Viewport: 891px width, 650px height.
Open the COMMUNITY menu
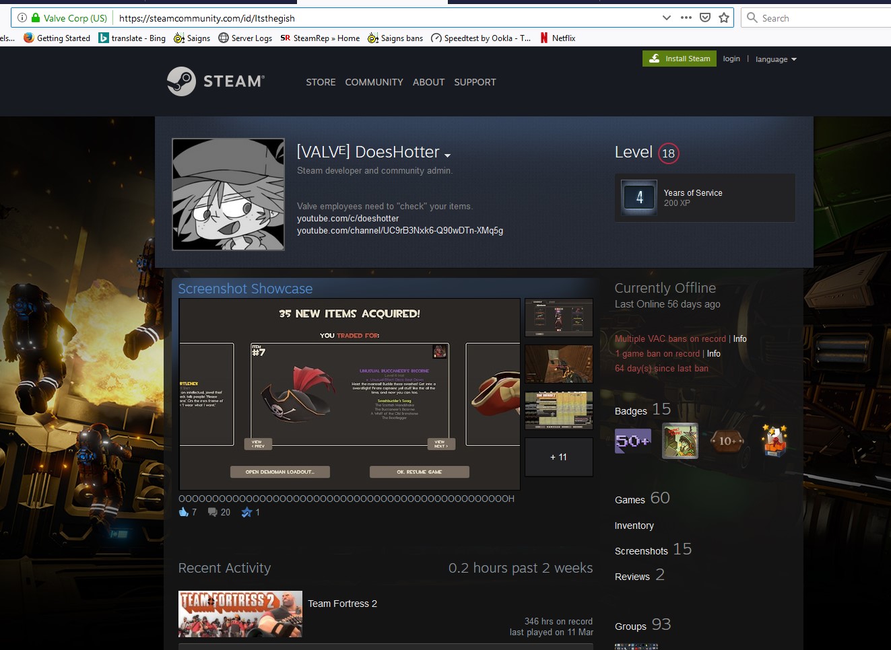tap(374, 82)
